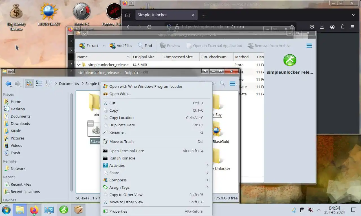Choose Copy Location in context menu
The width and height of the screenshot is (361, 216).
tap(156, 118)
